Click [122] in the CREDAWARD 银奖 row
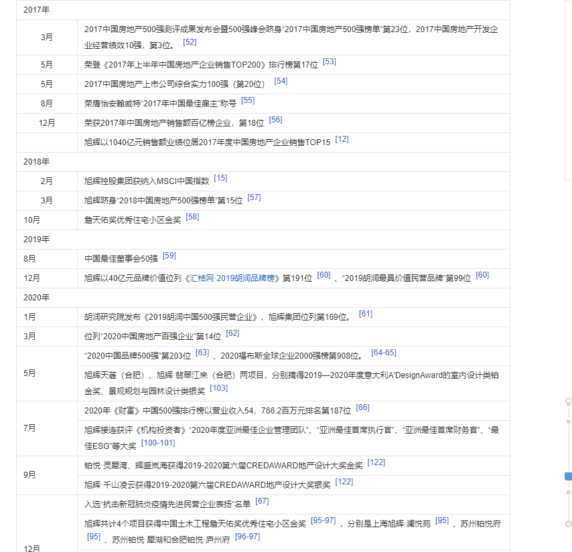This screenshot has width=572, height=552. point(344,482)
